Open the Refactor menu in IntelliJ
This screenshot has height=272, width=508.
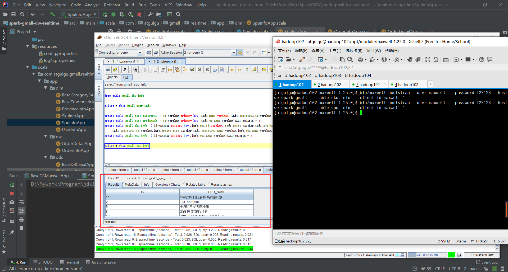[112, 5]
